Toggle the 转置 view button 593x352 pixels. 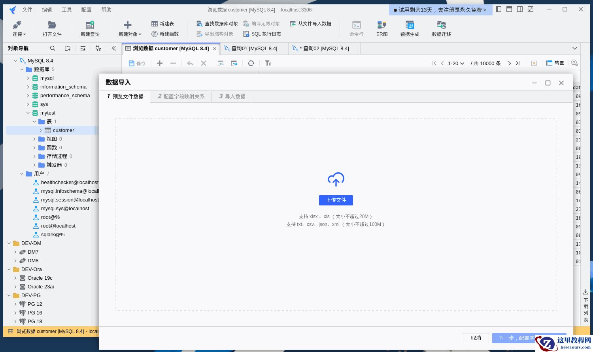click(555, 63)
